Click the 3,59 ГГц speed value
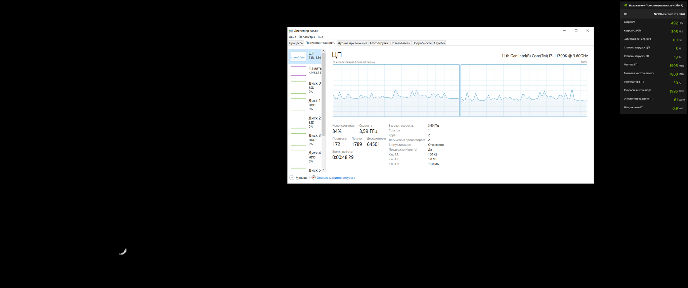688x288 pixels. coord(368,131)
